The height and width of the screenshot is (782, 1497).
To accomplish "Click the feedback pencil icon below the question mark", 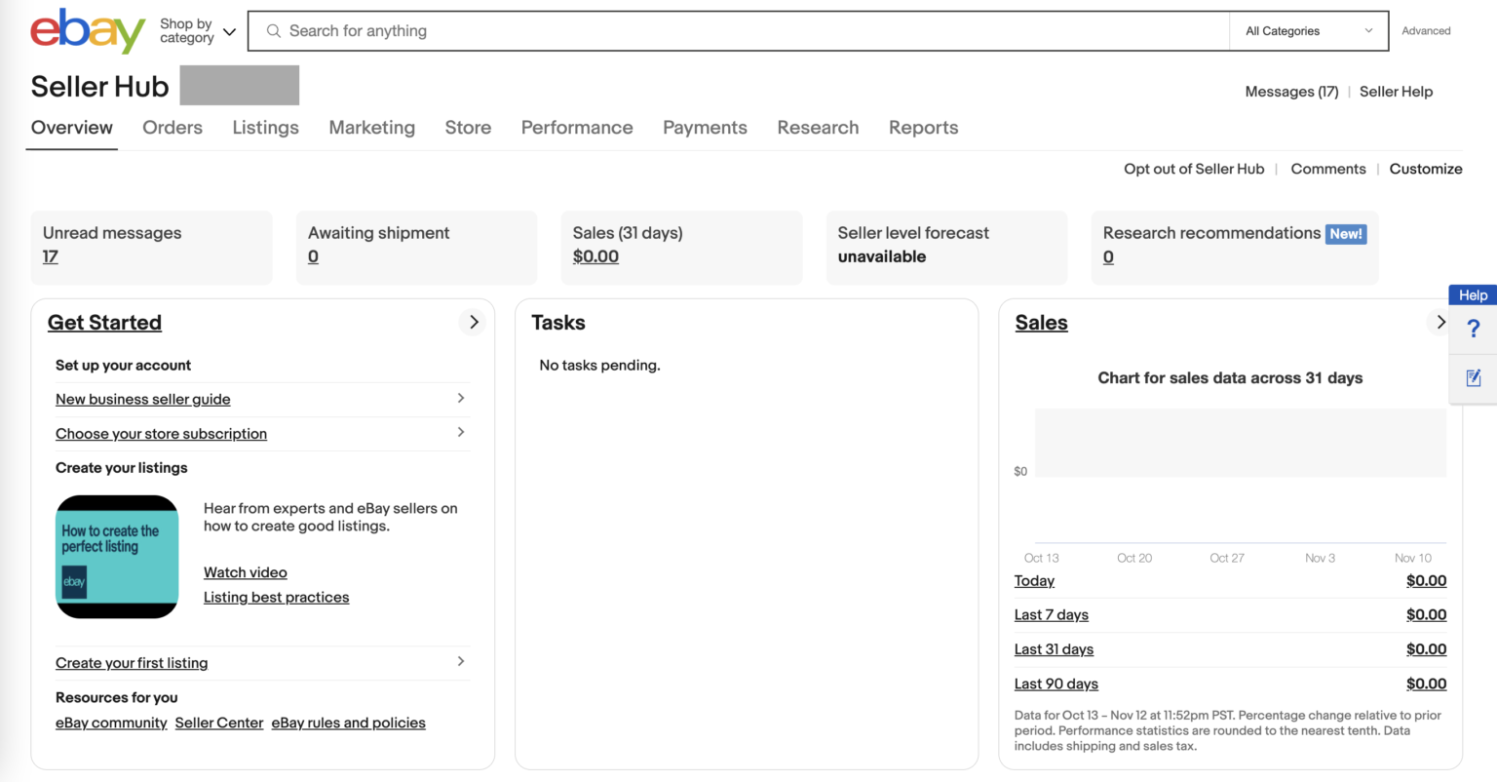I will pos(1473,377).
